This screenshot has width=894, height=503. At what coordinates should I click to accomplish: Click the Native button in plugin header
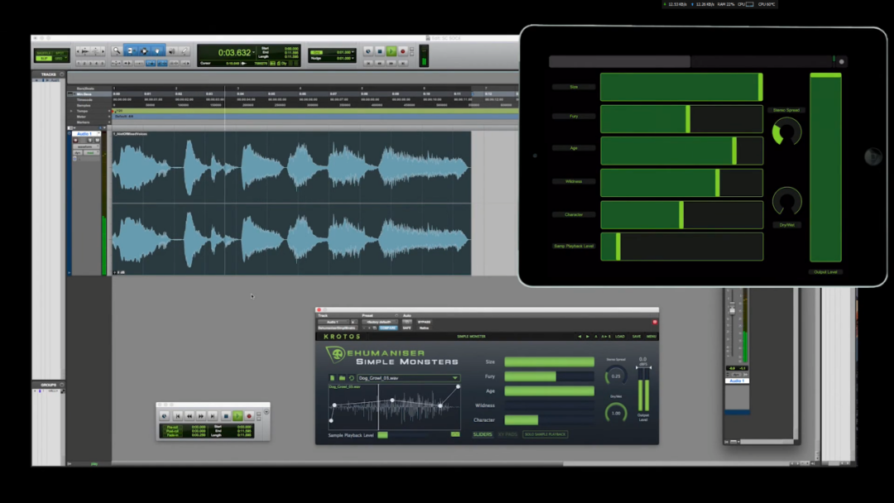tap(424, 328)
